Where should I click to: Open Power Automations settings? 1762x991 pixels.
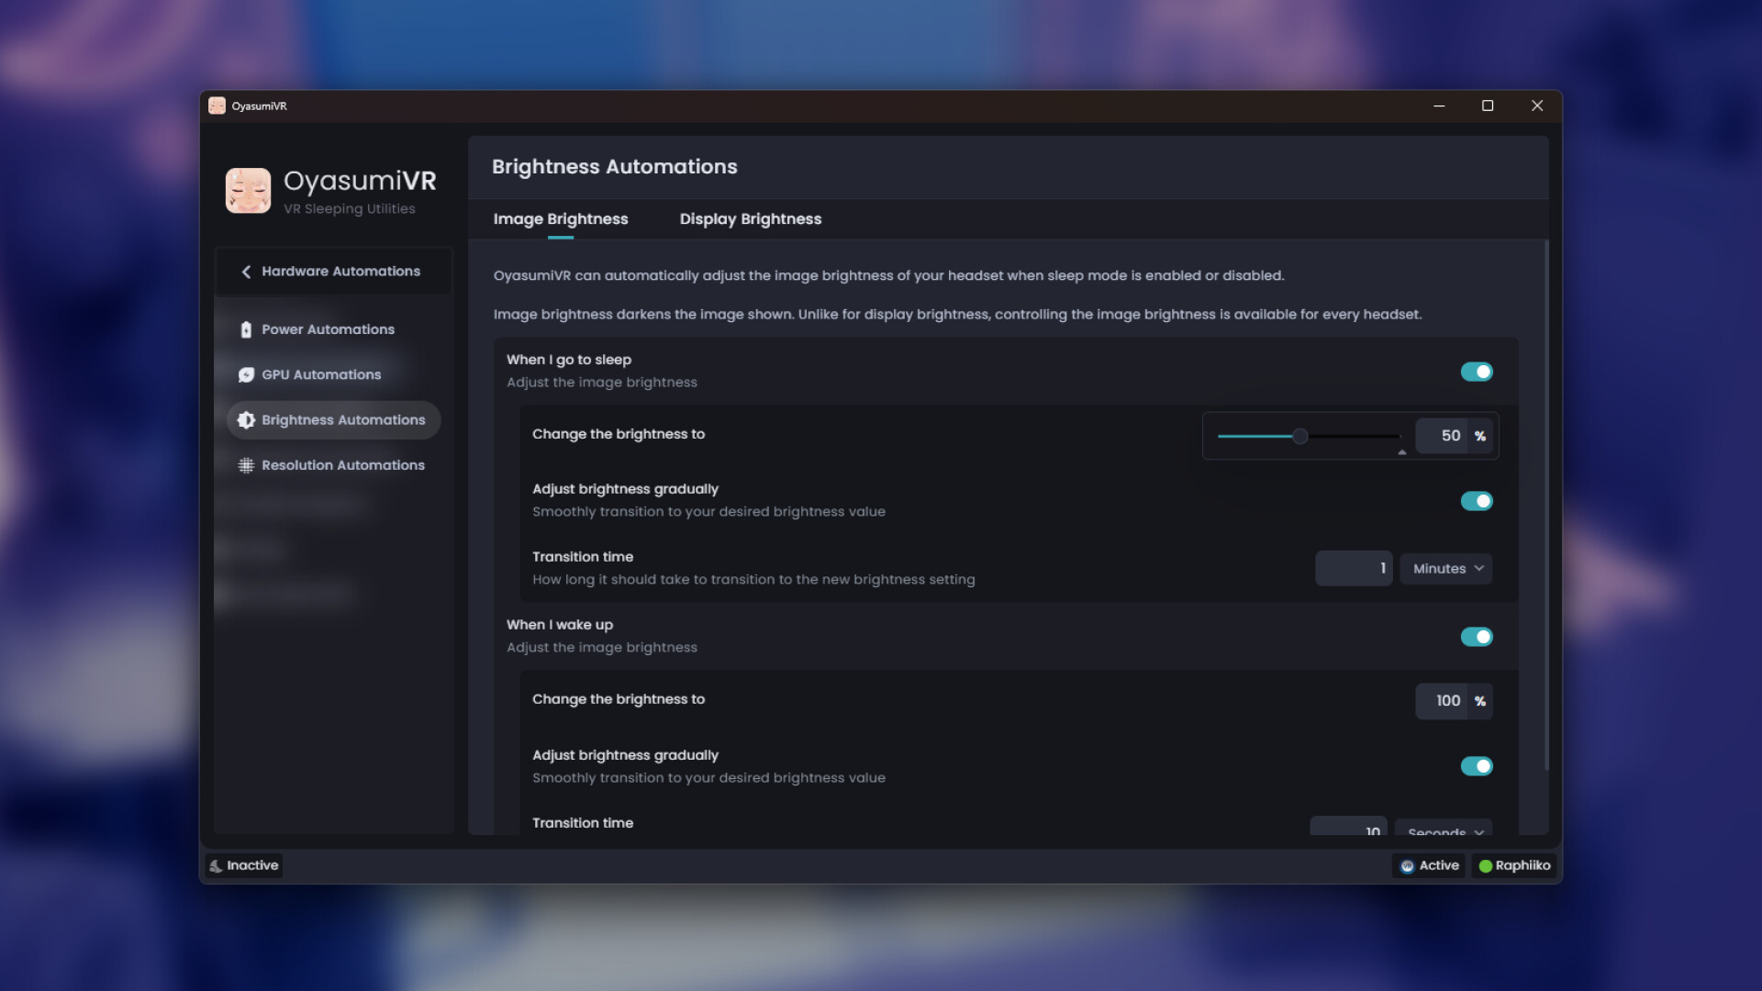pyautogui.click(x=328, y=328)
